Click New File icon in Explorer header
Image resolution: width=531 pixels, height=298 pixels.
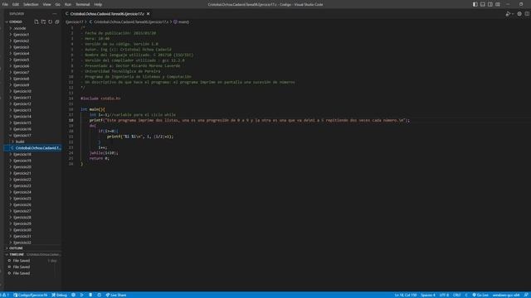[37, 22]
